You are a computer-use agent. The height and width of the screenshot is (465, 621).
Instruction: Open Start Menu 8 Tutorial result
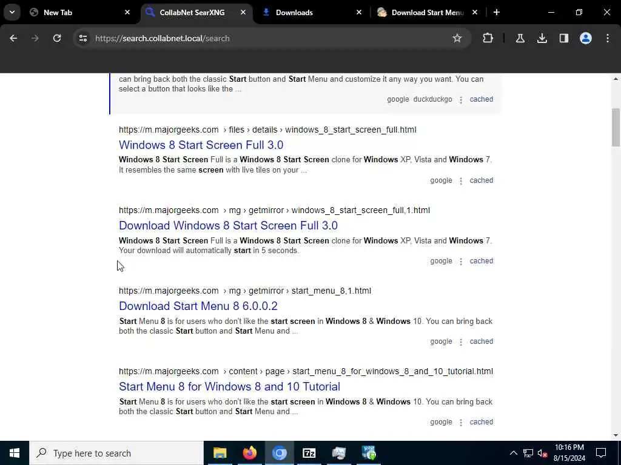click(229, 387)
